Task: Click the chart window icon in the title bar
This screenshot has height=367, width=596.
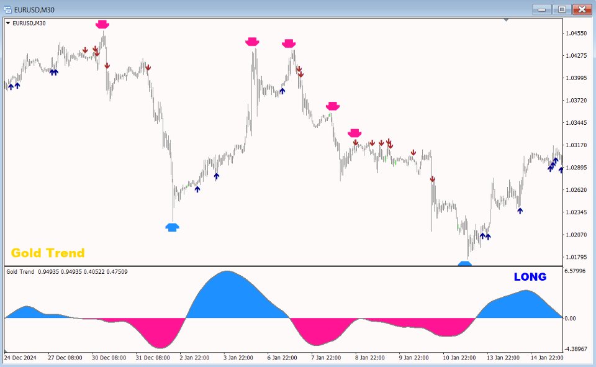Action: tap(6, 9)
